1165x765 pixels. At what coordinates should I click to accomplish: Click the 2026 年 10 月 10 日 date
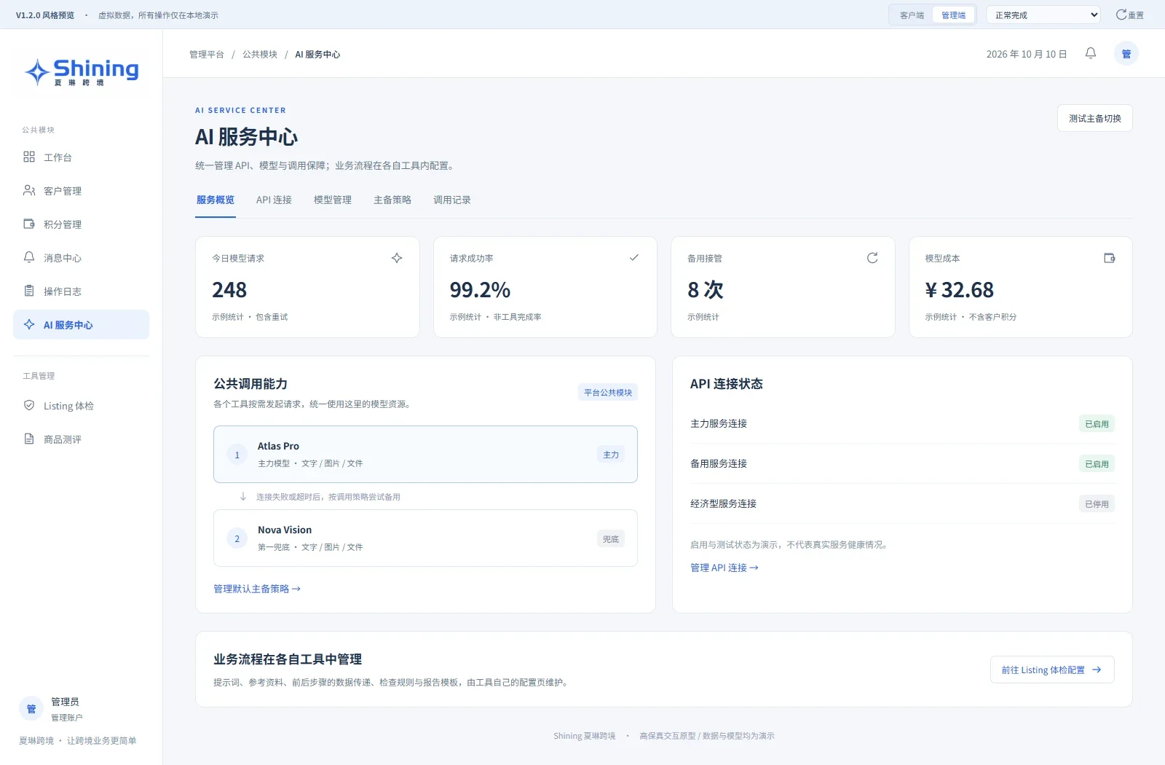coord(1027,54)
